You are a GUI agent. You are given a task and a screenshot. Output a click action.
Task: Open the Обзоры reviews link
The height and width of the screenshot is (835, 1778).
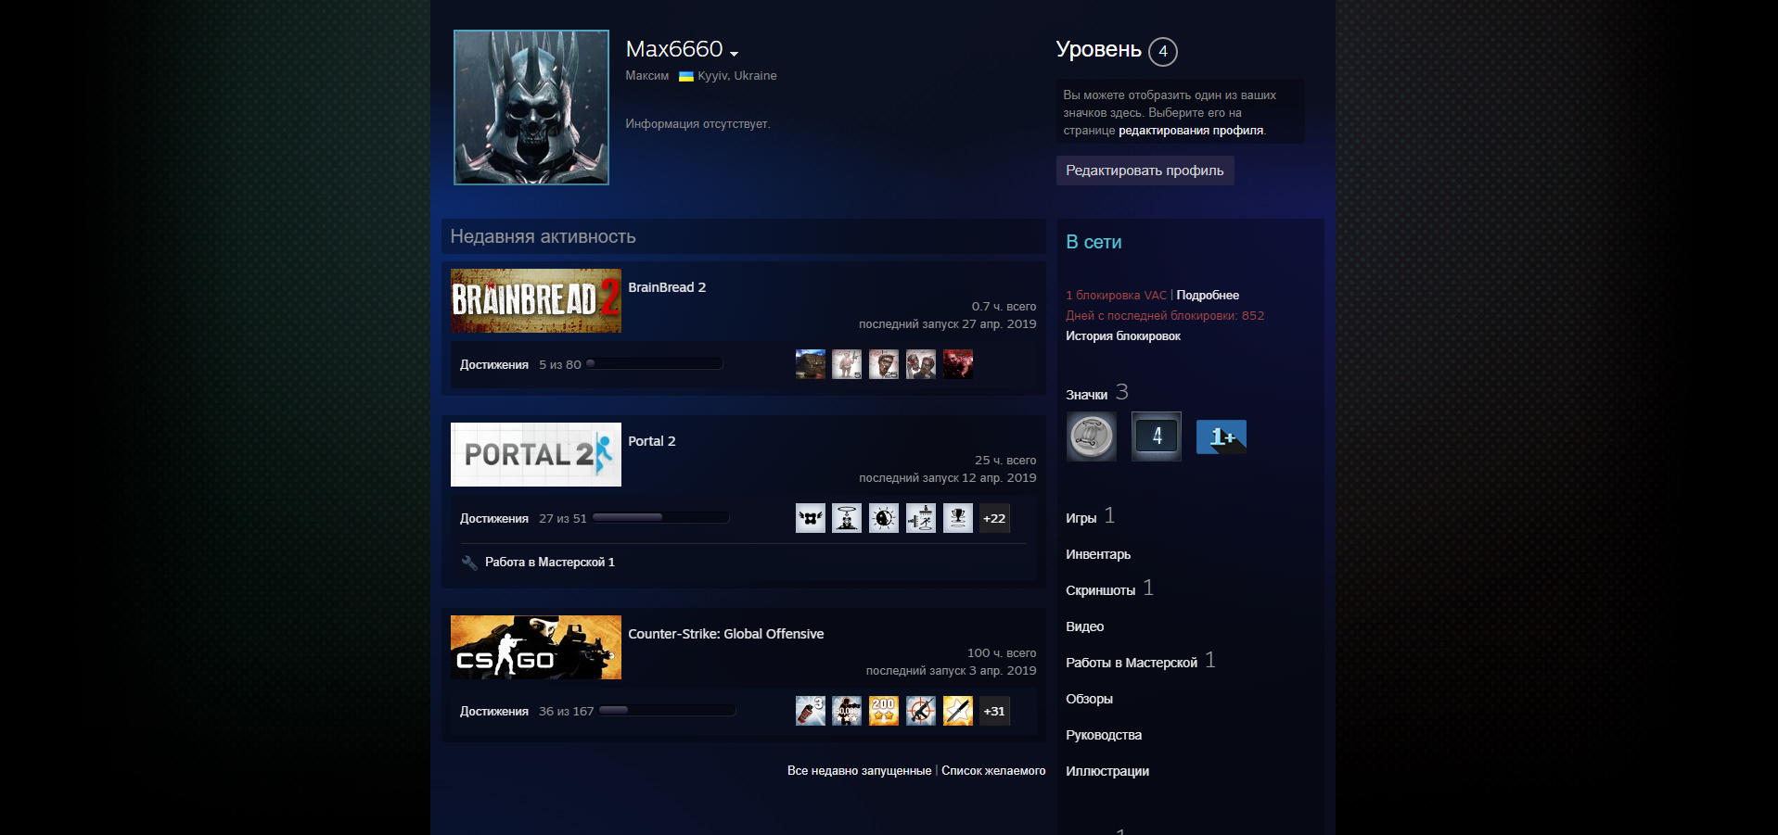pyautogui.click(x=1090, y=699)
